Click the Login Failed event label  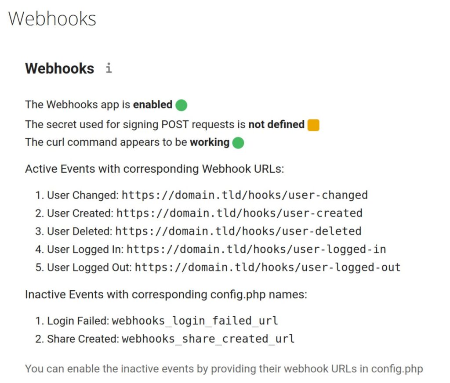78,321
